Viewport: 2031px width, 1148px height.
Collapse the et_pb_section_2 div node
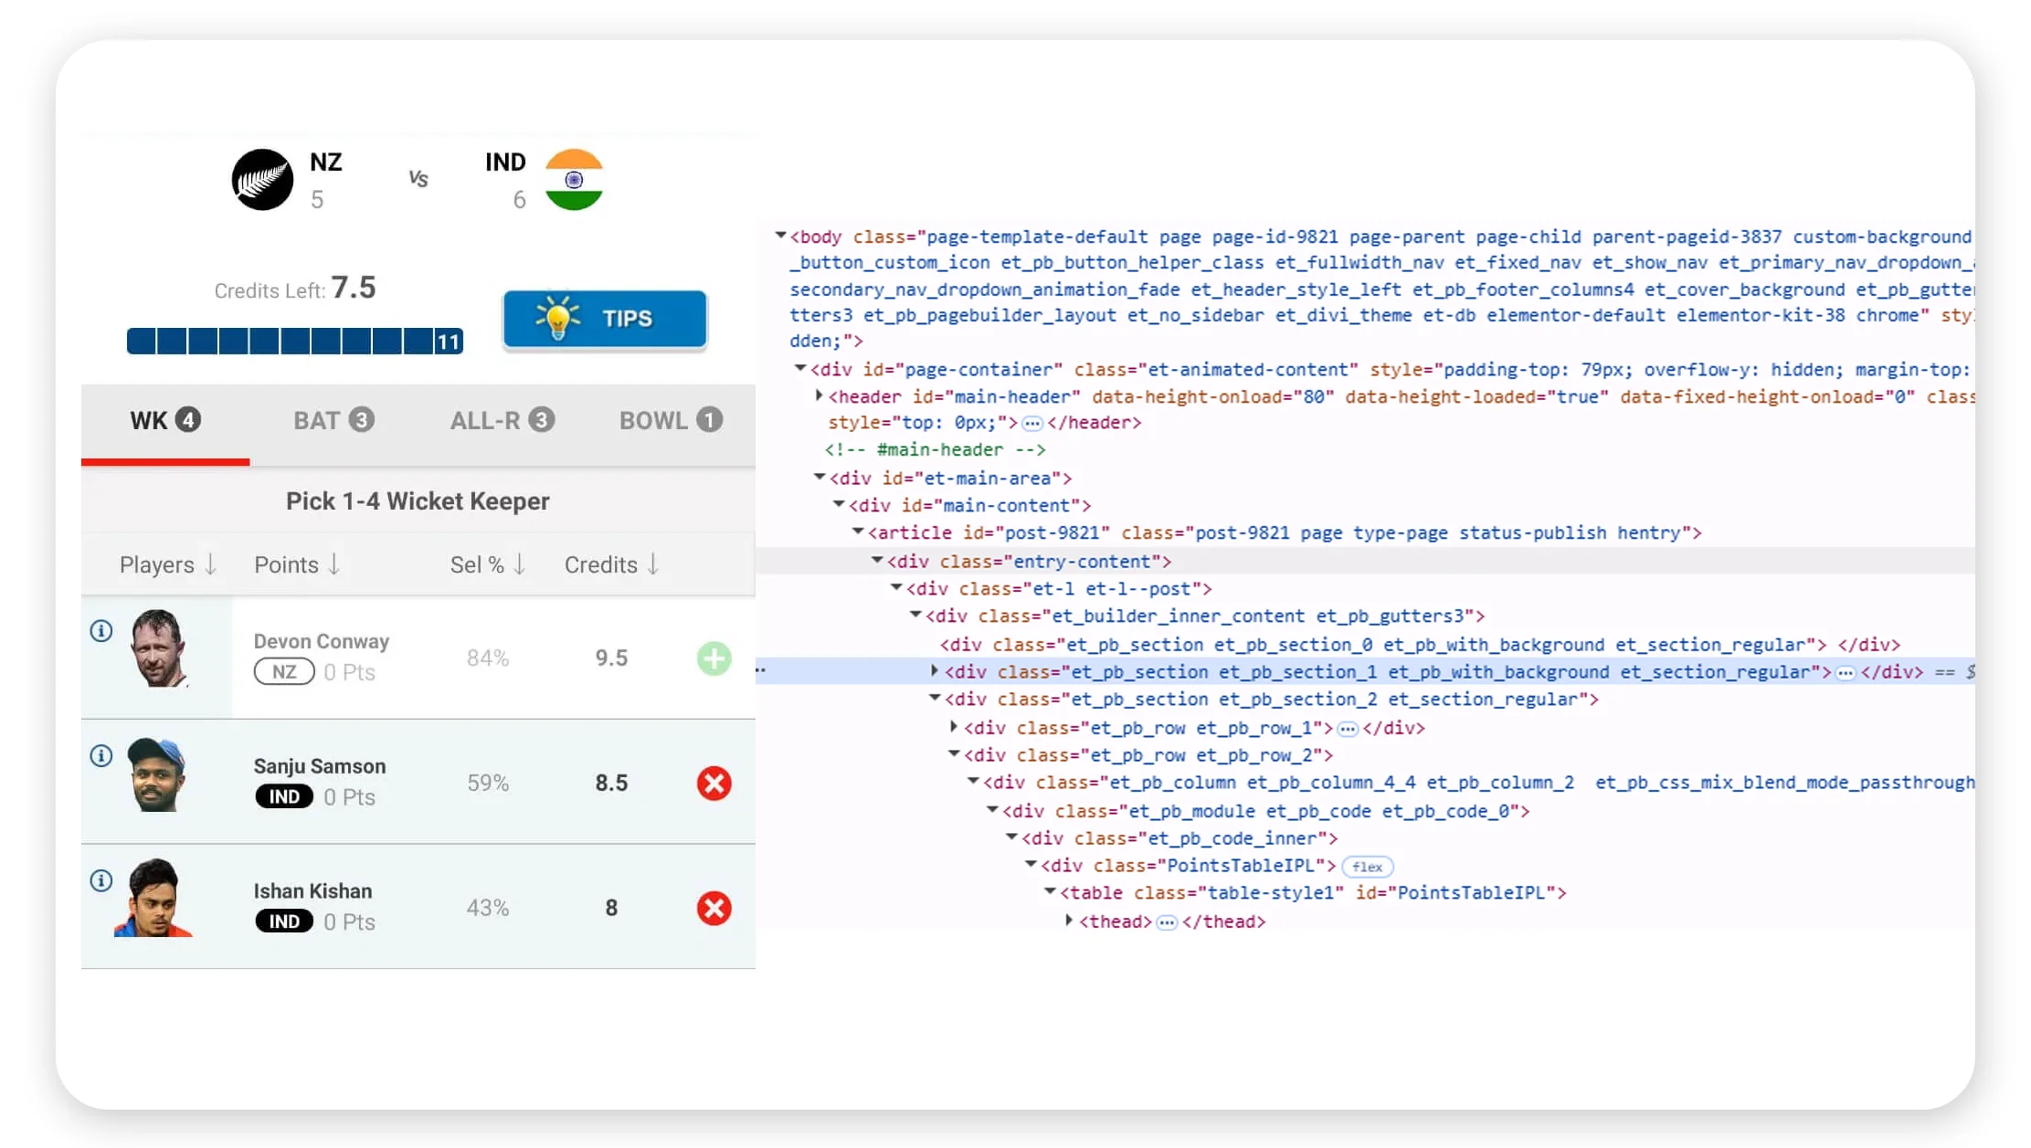[935, 699]
